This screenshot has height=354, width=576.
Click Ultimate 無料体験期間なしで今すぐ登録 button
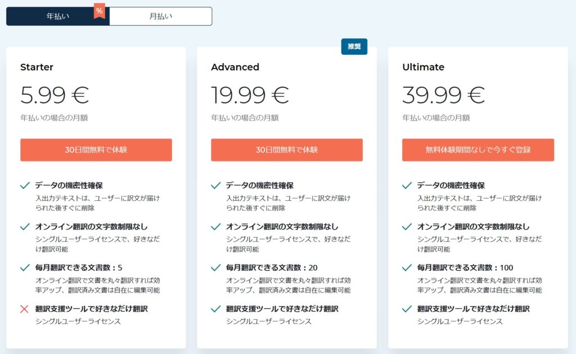(x=478, y=150)
